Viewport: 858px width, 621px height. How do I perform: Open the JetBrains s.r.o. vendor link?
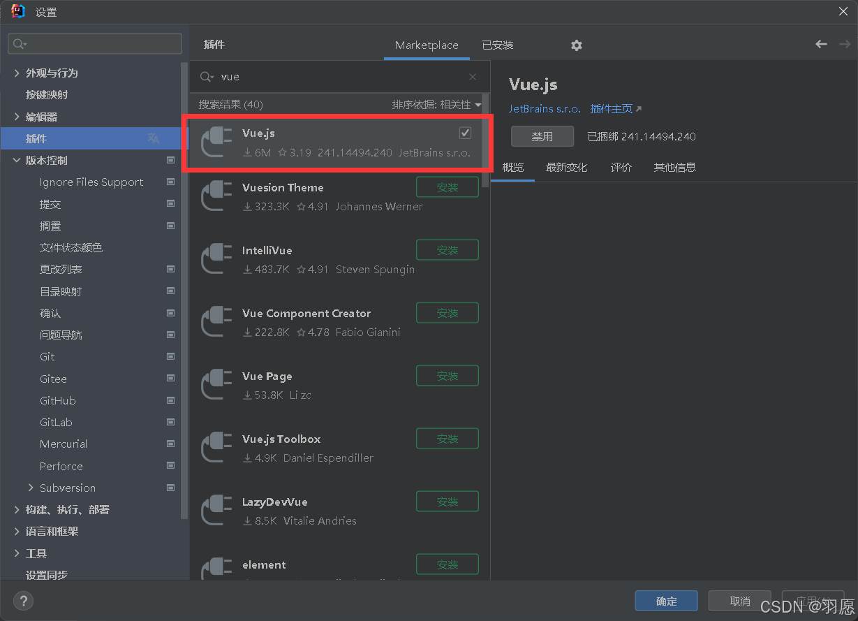pyautogui.click(x=545, y=109)
